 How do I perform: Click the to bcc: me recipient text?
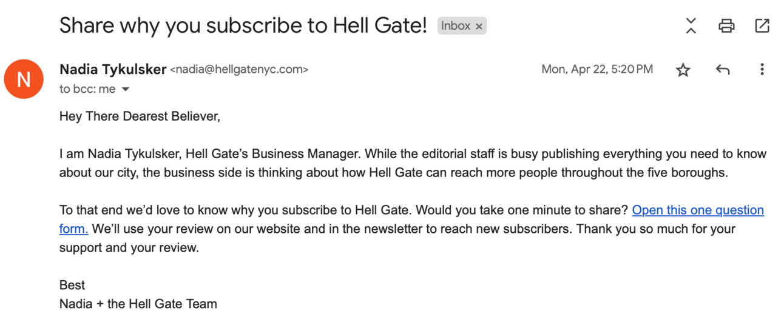click(87, 89)
